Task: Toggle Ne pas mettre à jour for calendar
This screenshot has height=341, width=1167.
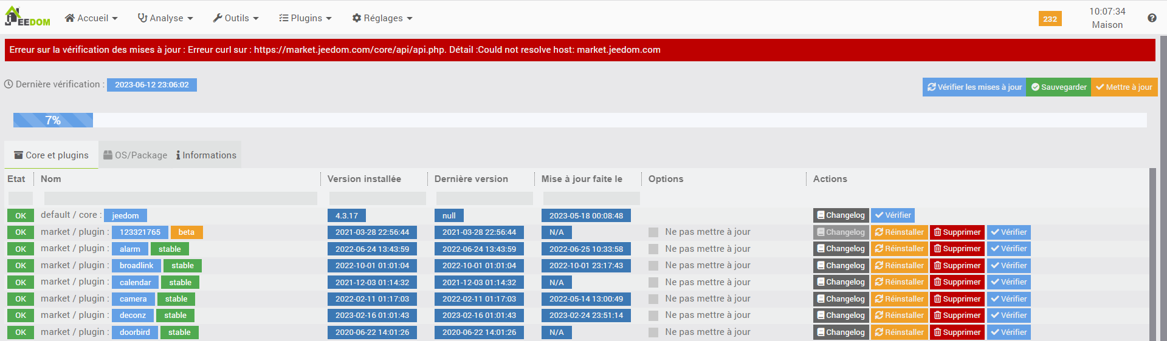Action: (x=653, y=282)
